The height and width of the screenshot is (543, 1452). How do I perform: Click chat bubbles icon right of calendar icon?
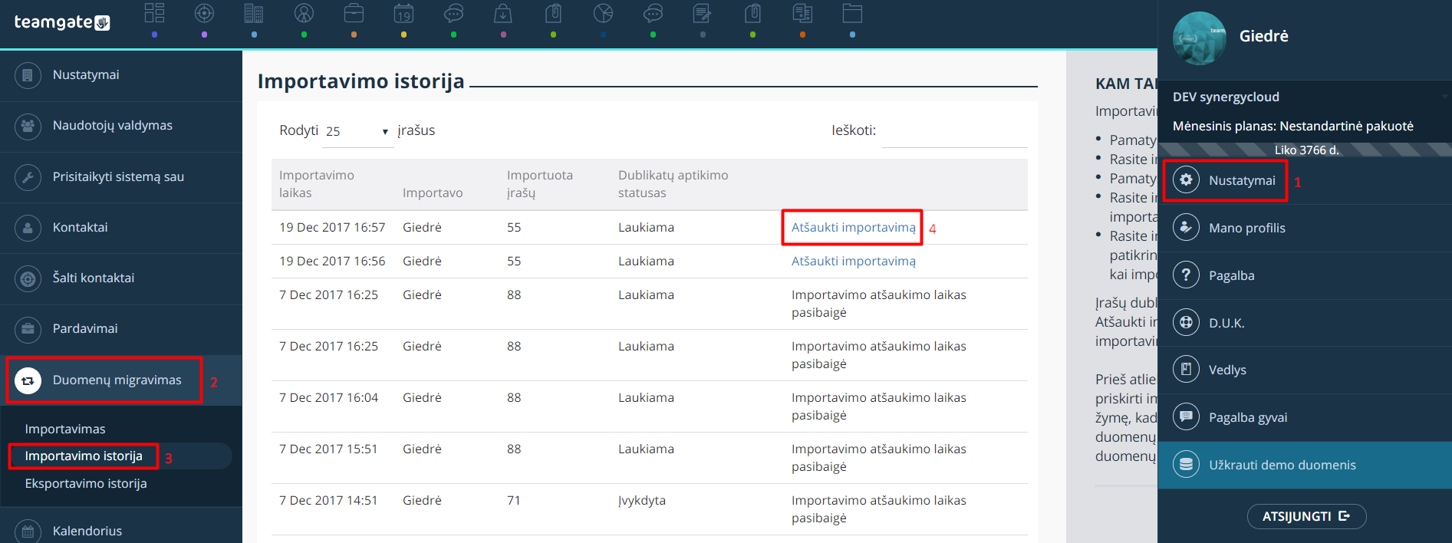pos(453,13)
